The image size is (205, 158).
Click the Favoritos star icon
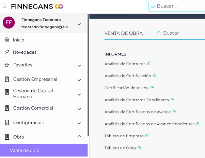7,65
